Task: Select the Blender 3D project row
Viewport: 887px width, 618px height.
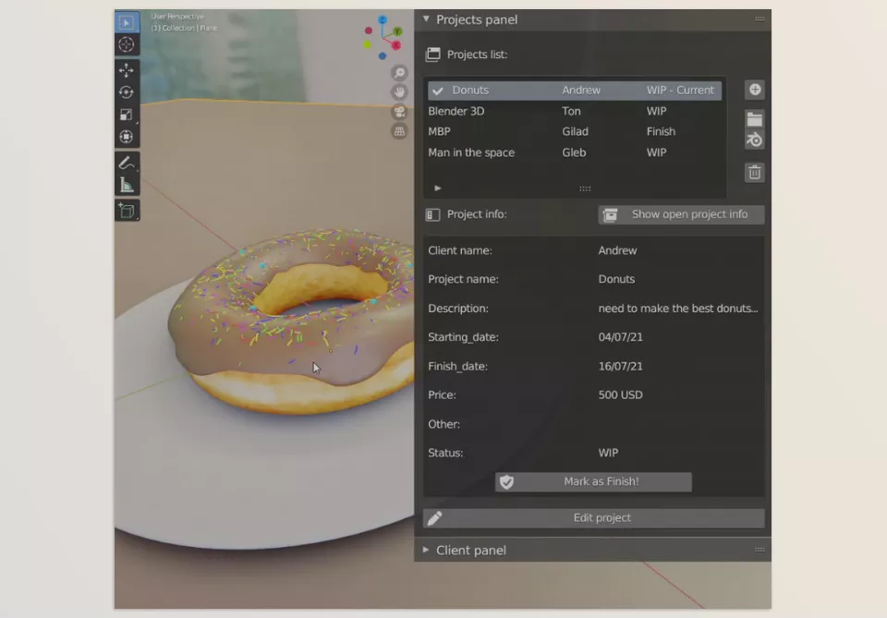Action: pos(456,111)
